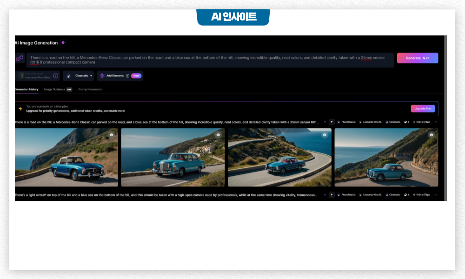Open the car on curved road thumbnail
465x279 pixels.
[x=279, y=157]
